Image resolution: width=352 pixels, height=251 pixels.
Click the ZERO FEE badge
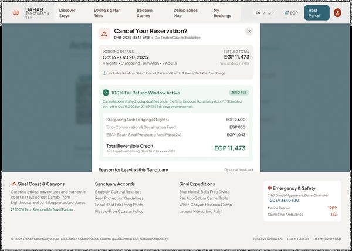(x=239, y=93)
